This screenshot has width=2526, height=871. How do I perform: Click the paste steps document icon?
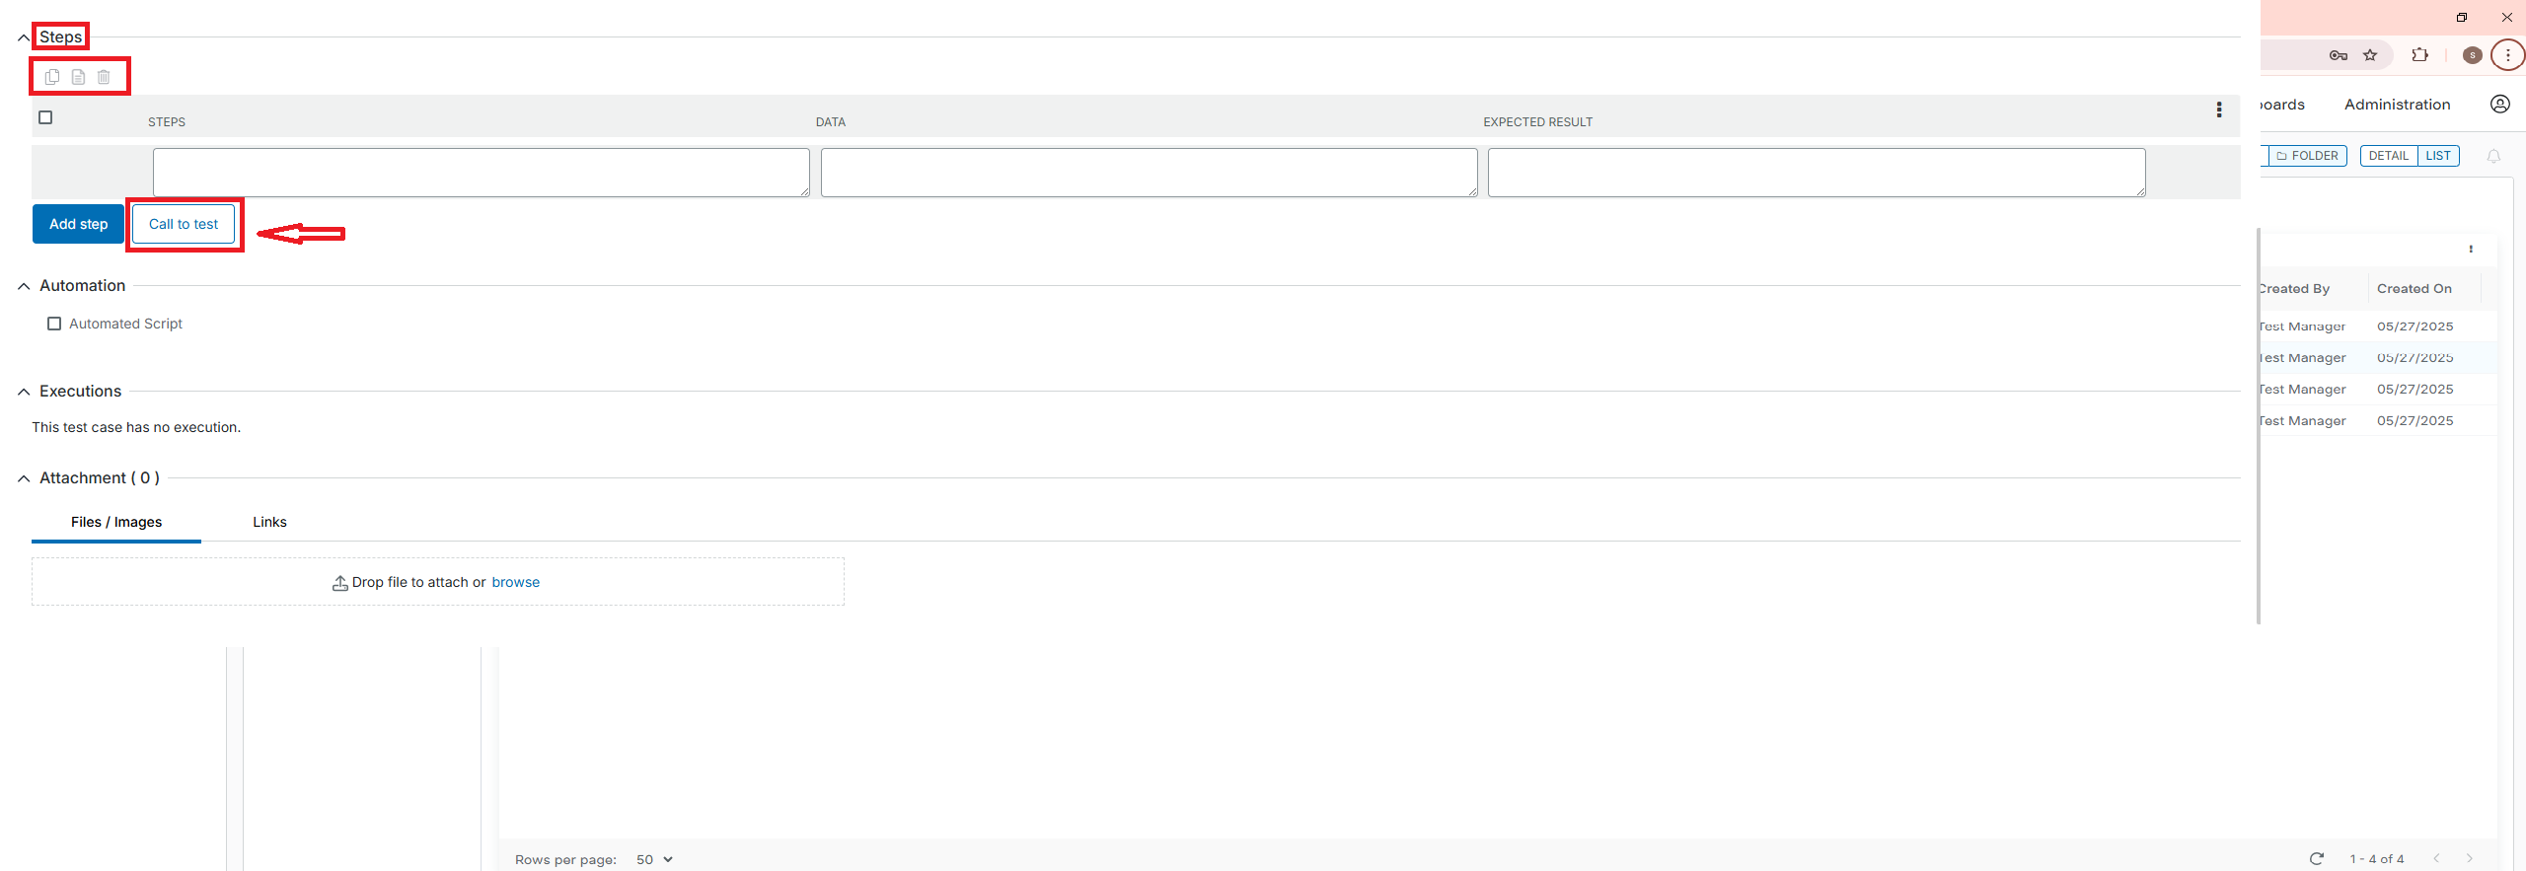(77, 76)
